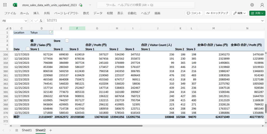Expand the Name Box dropdown
Viewport: 267px width, 134px height.
[x=26, y=21]
